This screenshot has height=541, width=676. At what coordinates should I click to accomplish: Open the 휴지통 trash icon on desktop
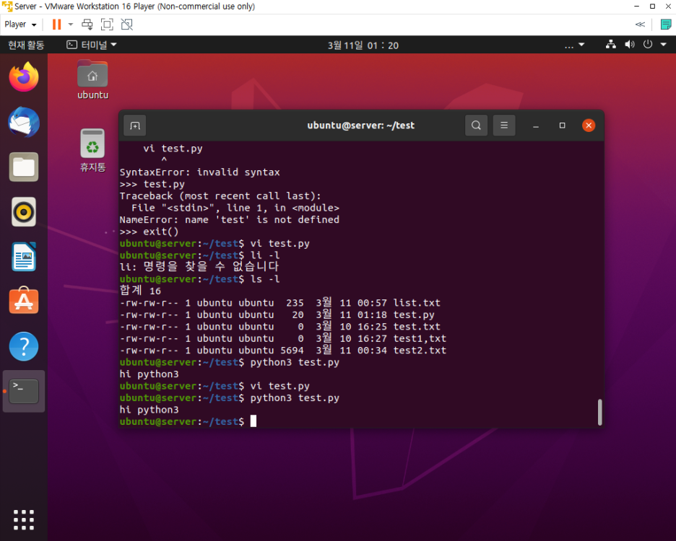point(92,151)
